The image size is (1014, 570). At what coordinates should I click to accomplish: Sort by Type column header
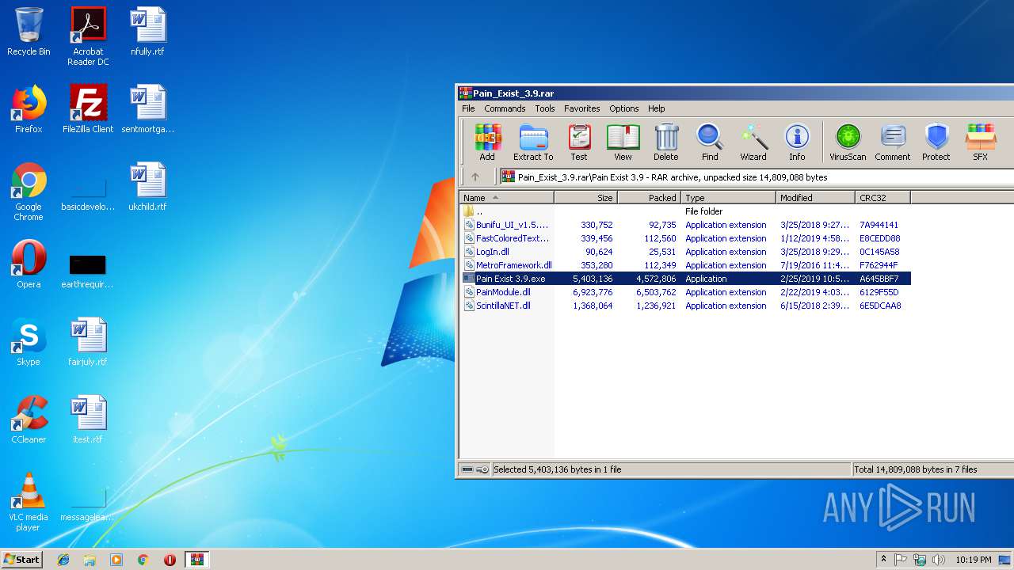pyautogui.click(x=728, y=198)
